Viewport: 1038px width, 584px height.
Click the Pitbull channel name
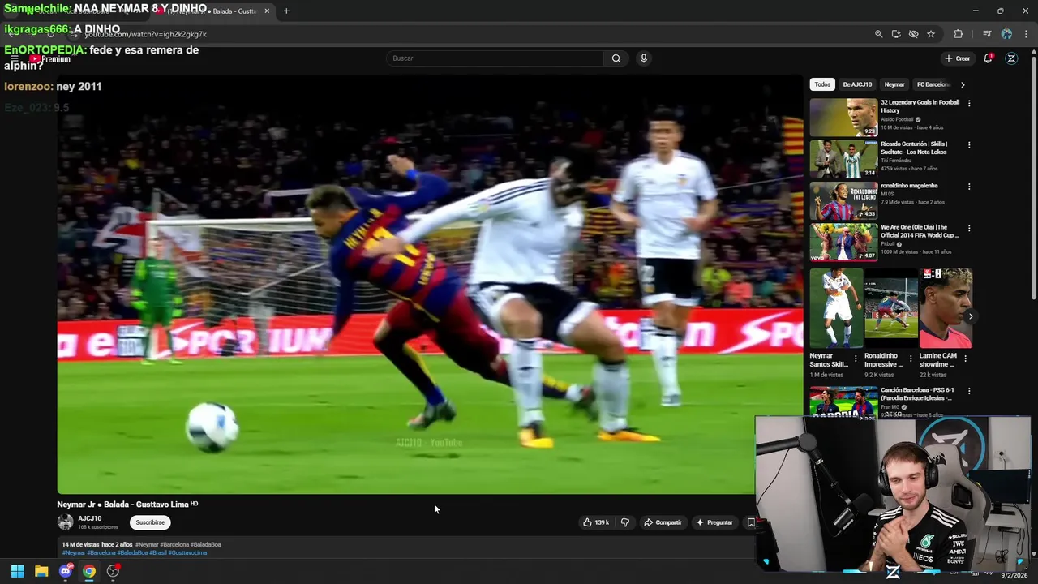pyautogui.click(x=888, y=244)
